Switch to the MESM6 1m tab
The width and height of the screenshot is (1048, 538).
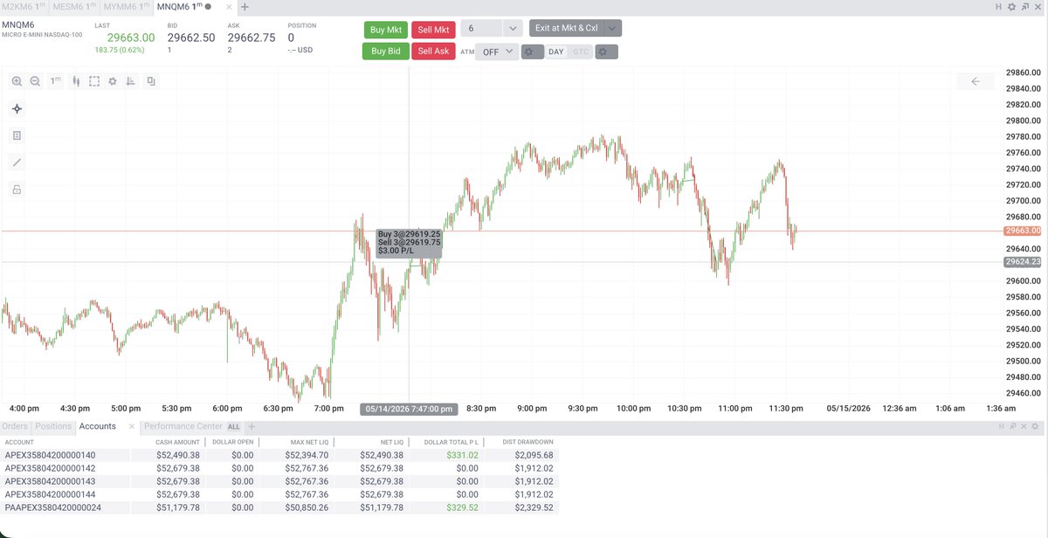[73, 6]
